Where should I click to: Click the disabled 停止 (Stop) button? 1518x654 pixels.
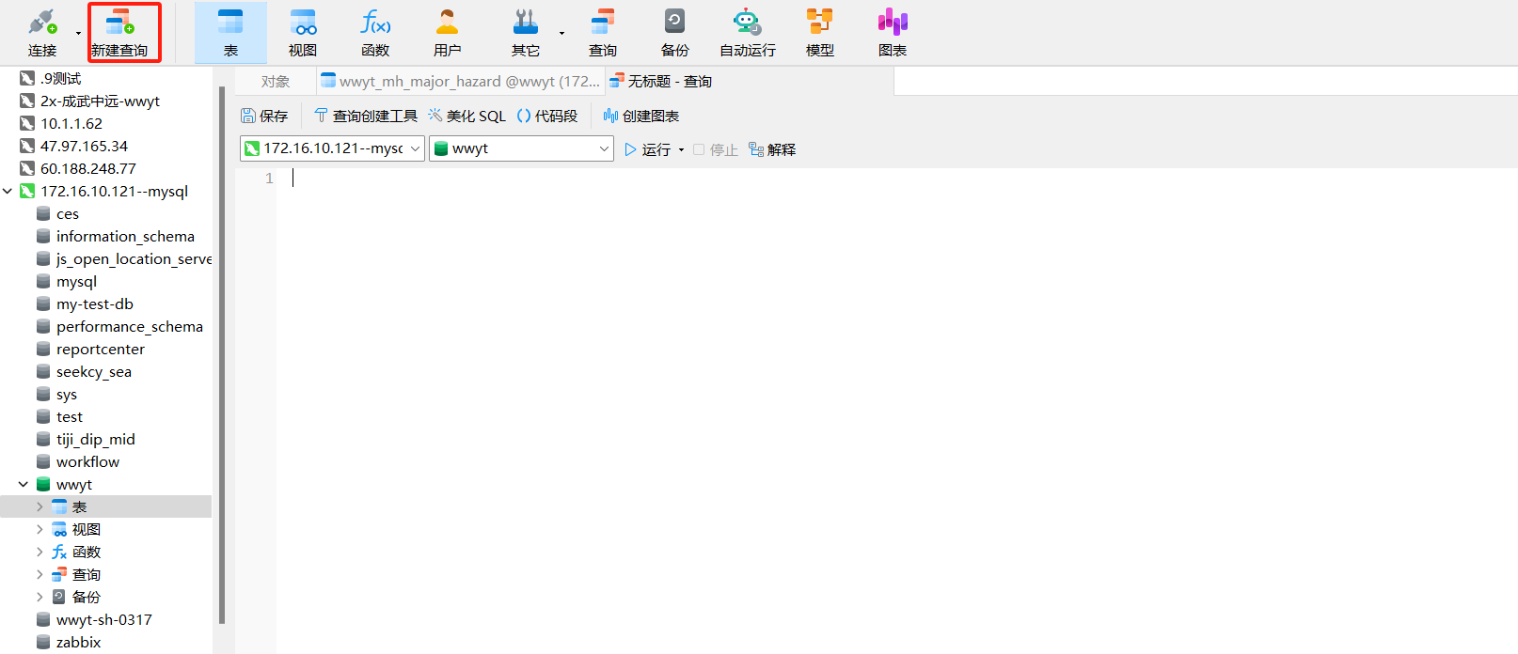tap(716, 149)
